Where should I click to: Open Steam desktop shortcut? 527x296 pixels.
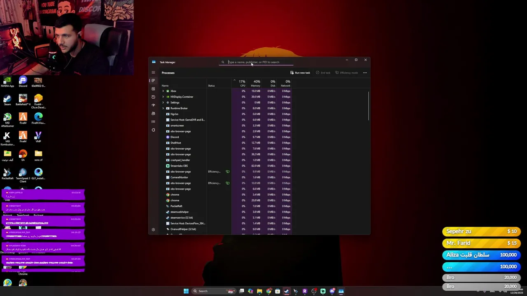(7, 100)
